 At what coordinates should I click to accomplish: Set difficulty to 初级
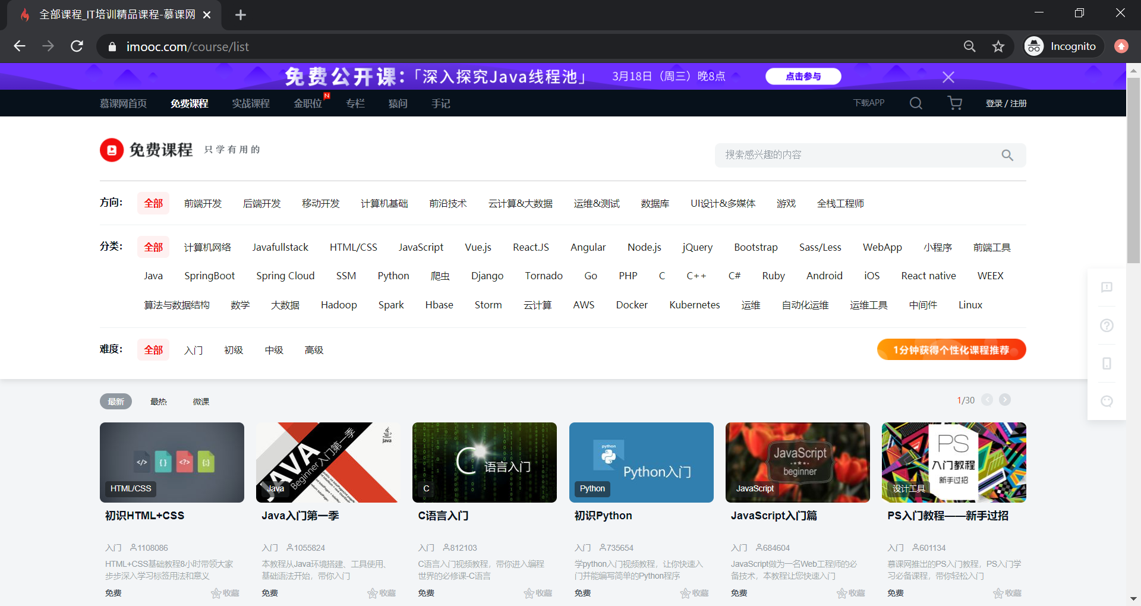click(234, 350)
